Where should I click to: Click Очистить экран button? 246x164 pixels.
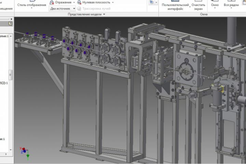click(198, 6)
